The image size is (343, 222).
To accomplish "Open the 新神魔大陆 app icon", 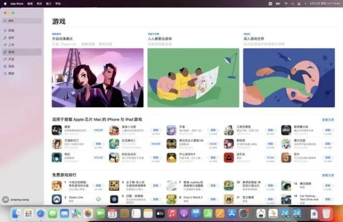I will 286,130.
